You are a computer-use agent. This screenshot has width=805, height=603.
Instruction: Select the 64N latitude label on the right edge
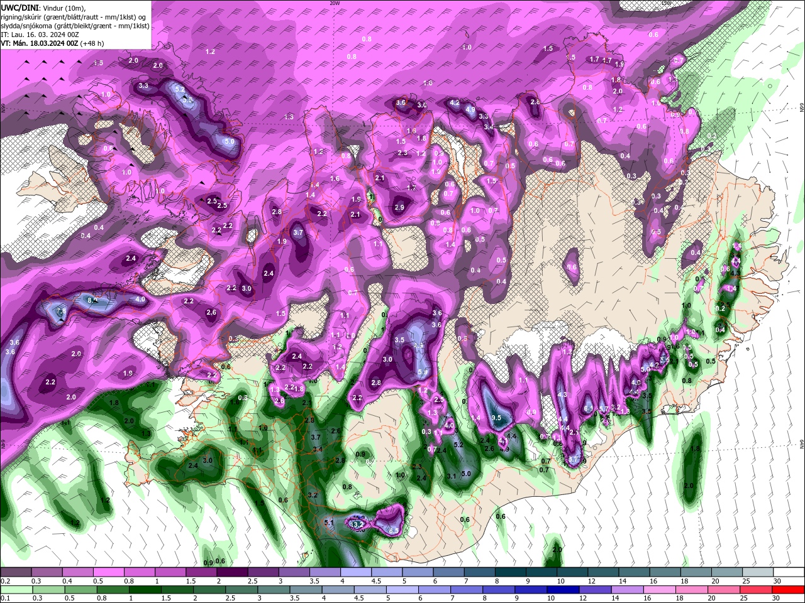click(802, 445)
